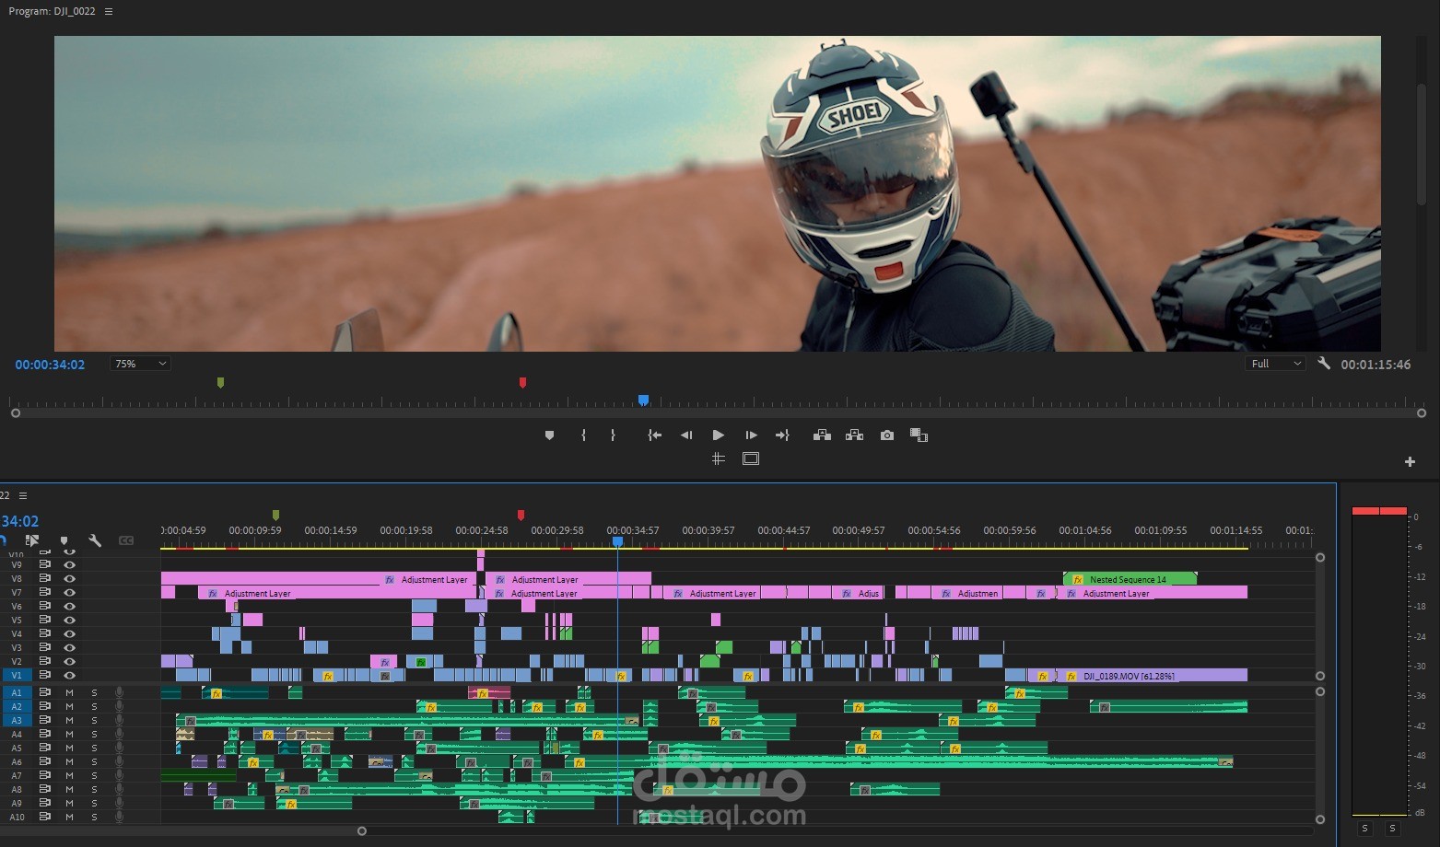Add a marker in the Program Monitor

click(549, 435)
